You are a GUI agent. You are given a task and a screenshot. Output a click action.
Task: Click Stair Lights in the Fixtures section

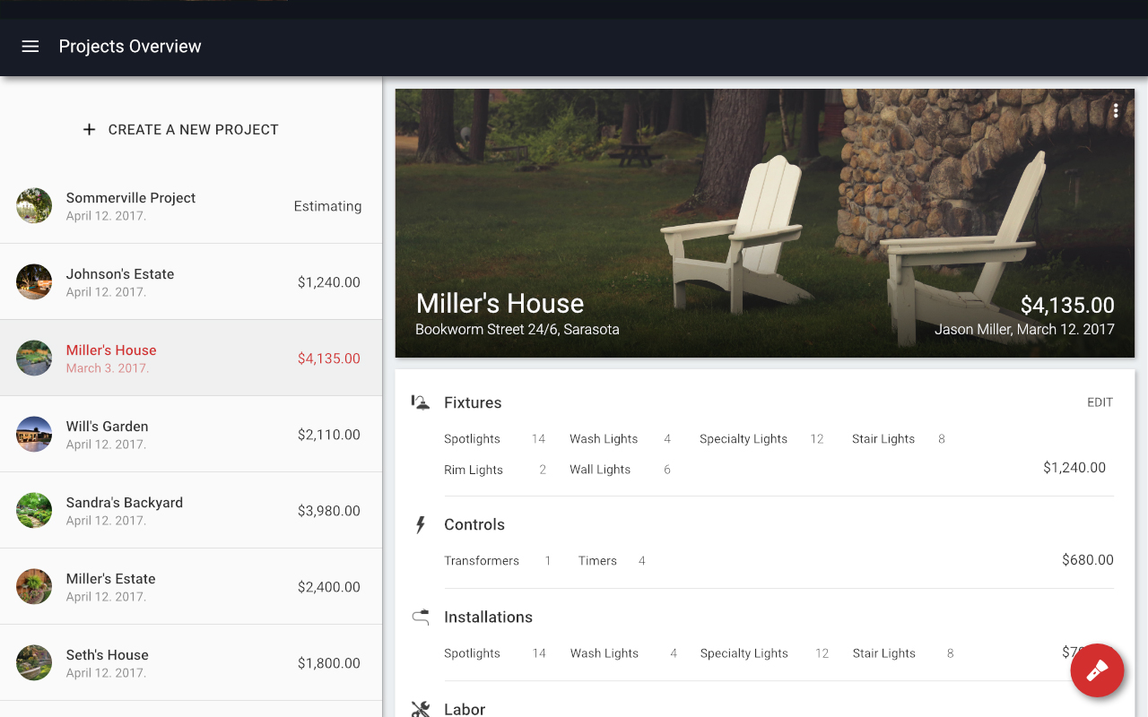(x=883, y=439)
